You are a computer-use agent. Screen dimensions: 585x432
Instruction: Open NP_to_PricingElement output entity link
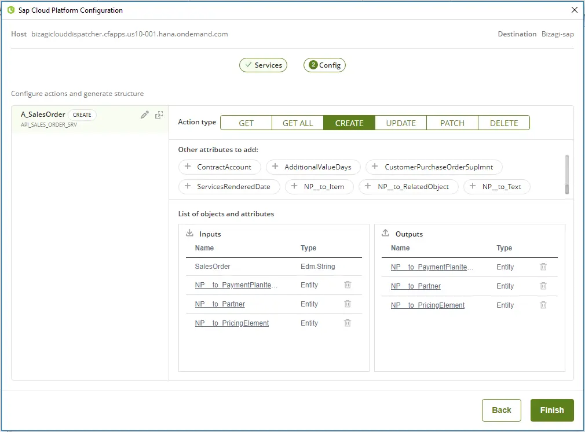pyautogui.click(x=427, y=305)
